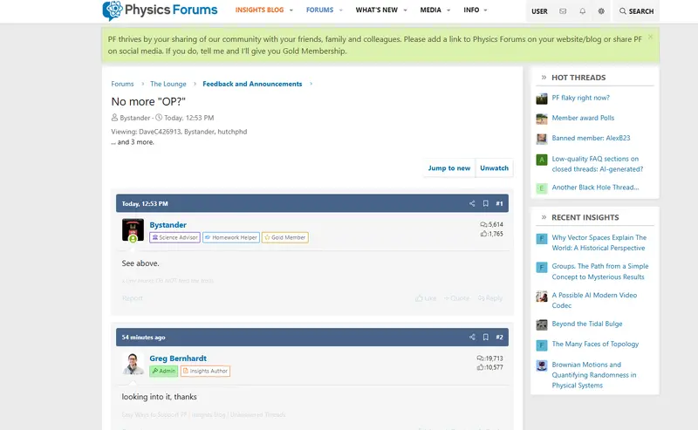
Task: Click avatar beside 'PF flaky right now?'
Action: tap(542, 99)
